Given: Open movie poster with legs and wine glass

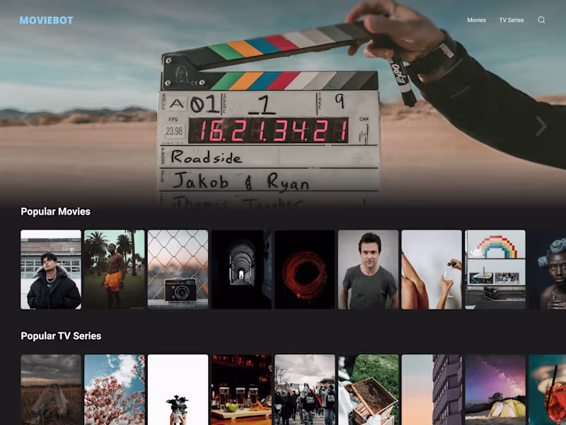Looking at the screenshot, I should click(x=432, y=270).
